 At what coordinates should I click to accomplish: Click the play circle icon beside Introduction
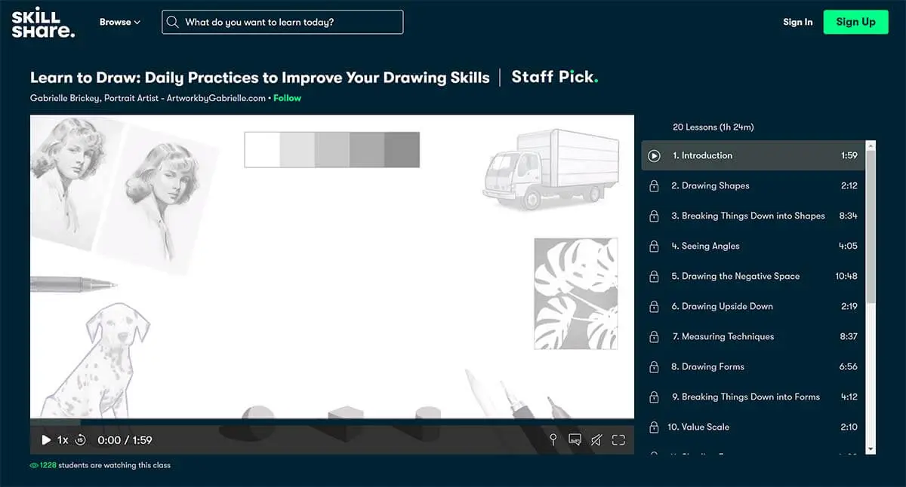coord(655,155)
